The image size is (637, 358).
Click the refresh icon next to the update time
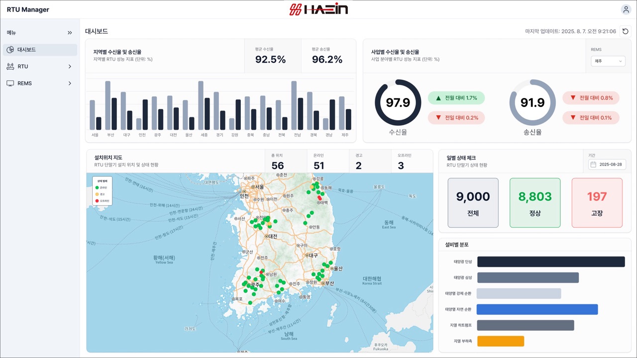coord(626,31)
